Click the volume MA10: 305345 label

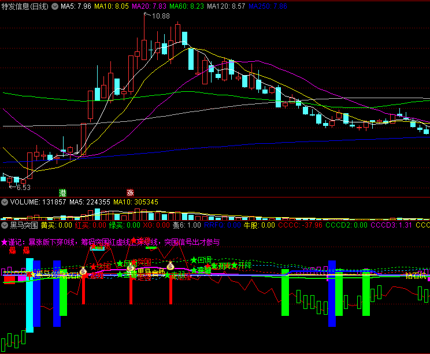click(x=136, y=202)
